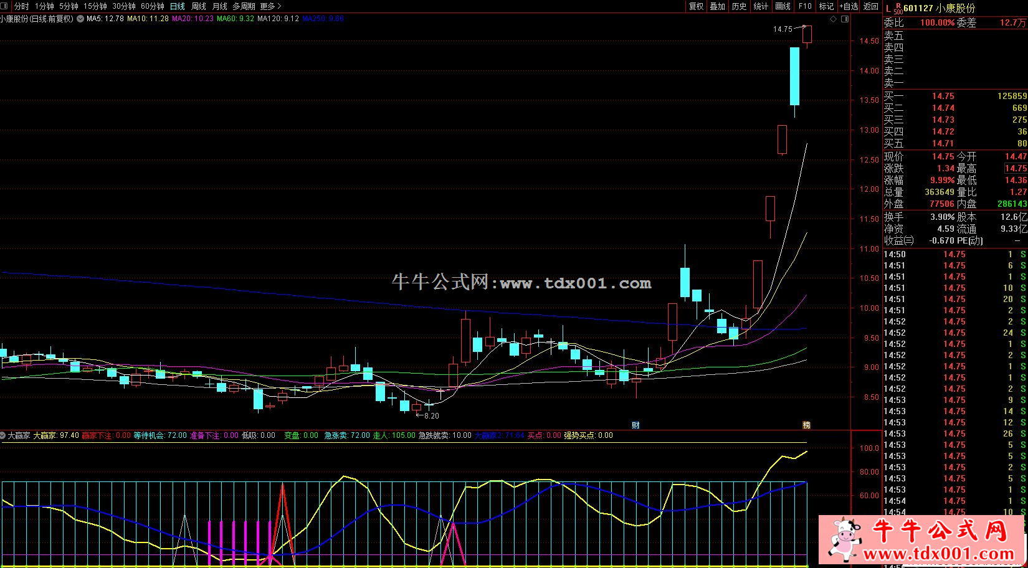Open main chart indicator dropdown arrow
This screenshot has width=1028, height=568.
point(80,19)
